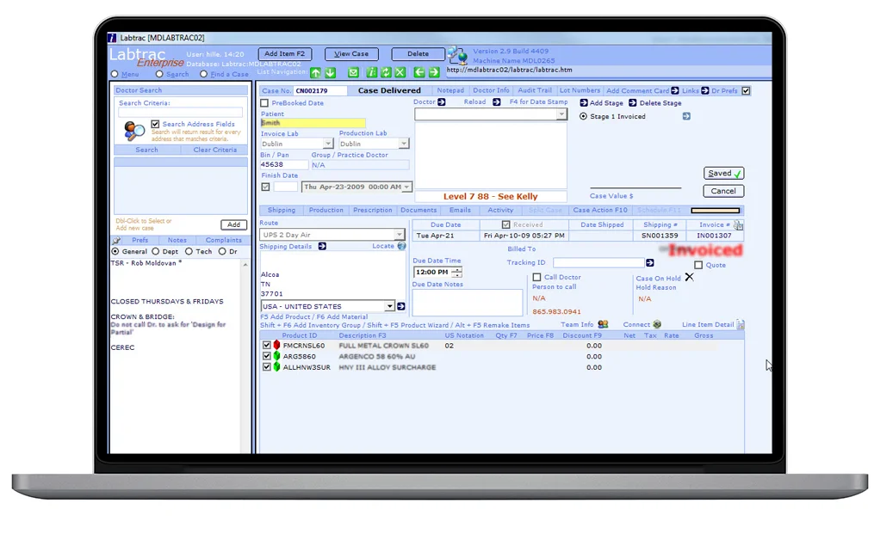Toggle checkbox for FMCRNSL60 line item

(267, 345)
